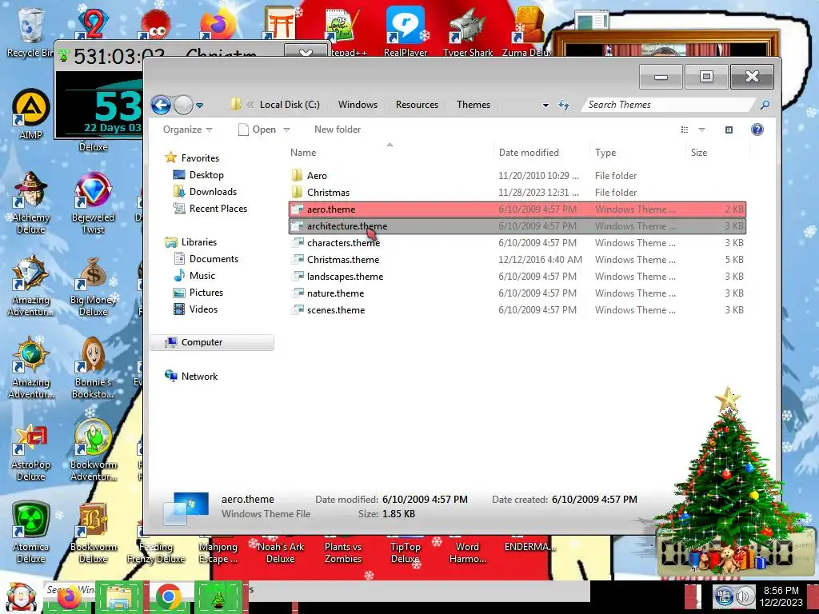Open the Bonnie's Bookstore shortcut
Viewport: 819px width, 614px height.
tap(93, 368)
